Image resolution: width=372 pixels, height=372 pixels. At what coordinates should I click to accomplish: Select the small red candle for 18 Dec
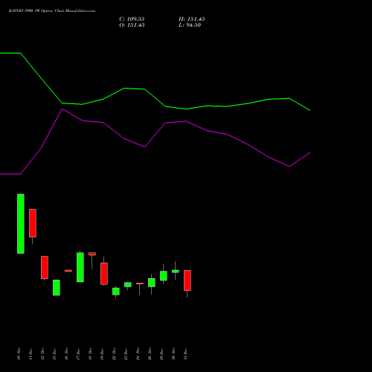pos(92,254)
